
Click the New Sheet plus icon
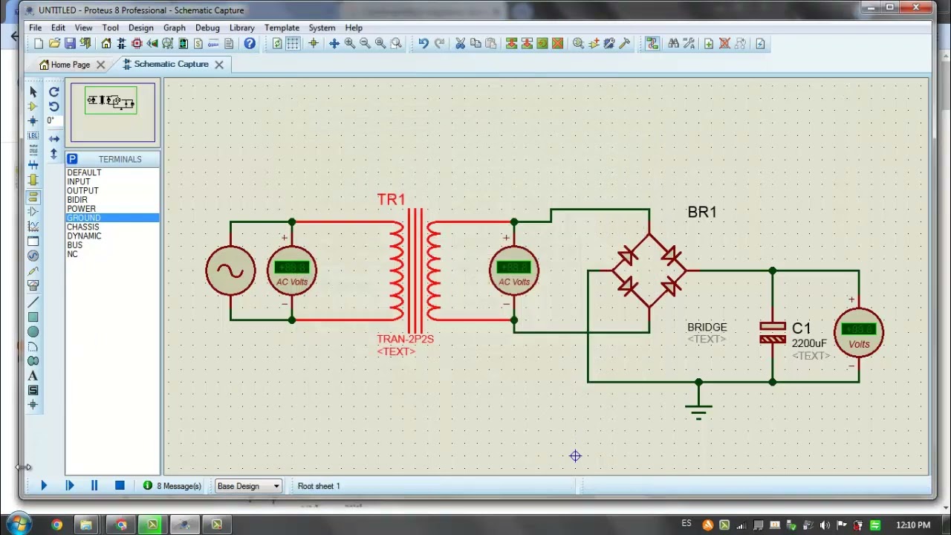pyautogui.click(x=709, y=44)
